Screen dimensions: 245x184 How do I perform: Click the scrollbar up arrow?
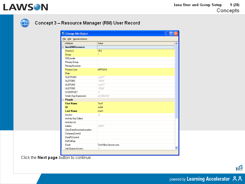pos(177,43)
